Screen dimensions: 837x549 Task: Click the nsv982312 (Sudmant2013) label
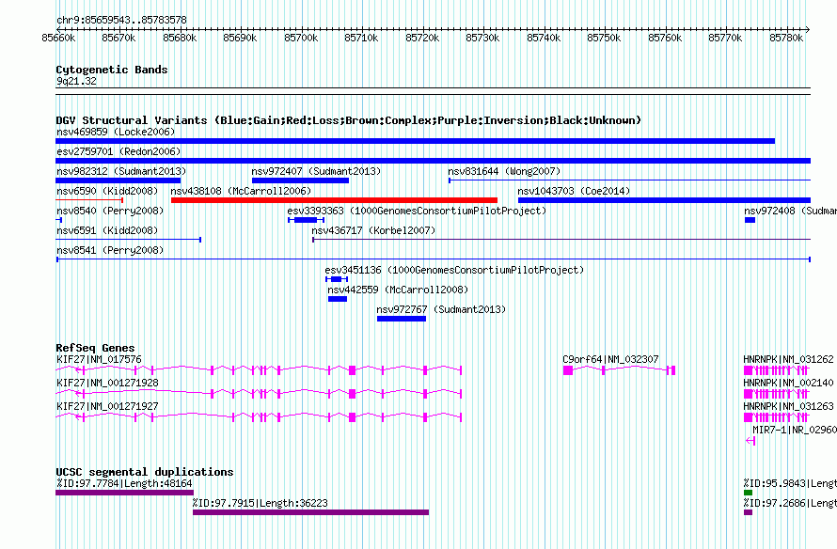[121, 171]
